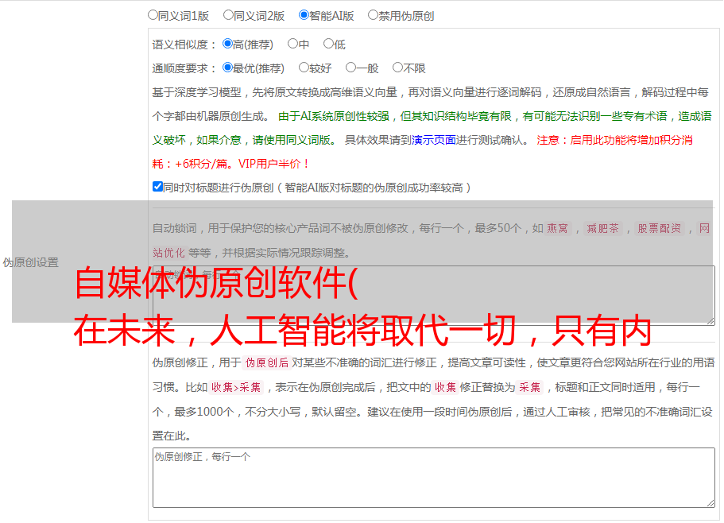This screenshot has height=523, width=724.
Task: Click inside the 伪原创修正 text area
Action: click(434, 478)
